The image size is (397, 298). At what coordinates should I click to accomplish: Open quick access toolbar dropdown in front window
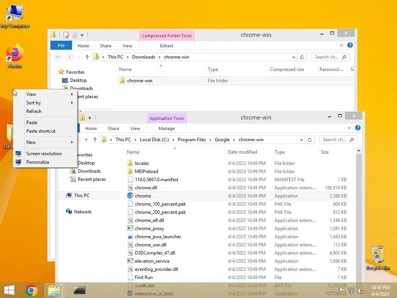[90, 118]
